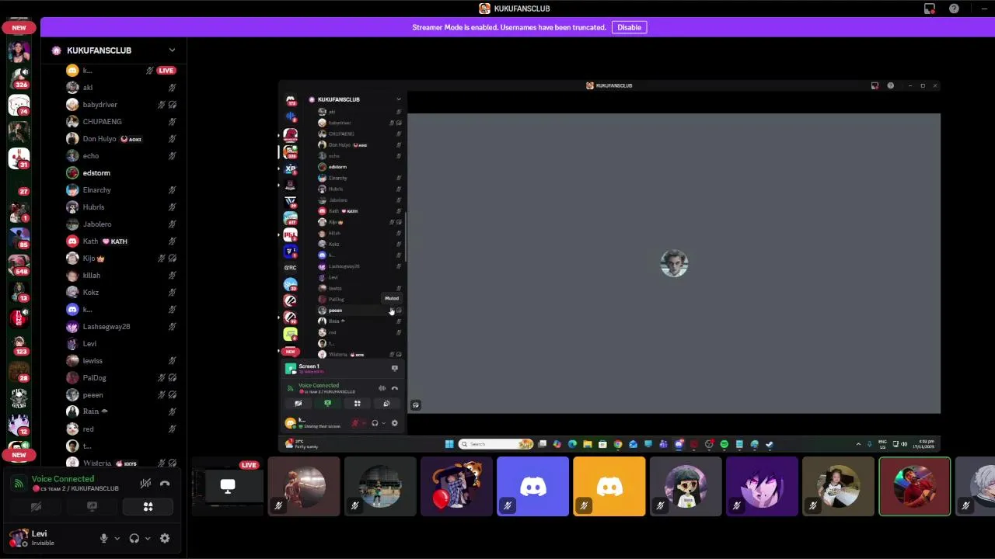The height and width of the screenshot is (559, 995).
Task: Click Windows Start icon in the streamed taskbar
Action: (449, 444)
